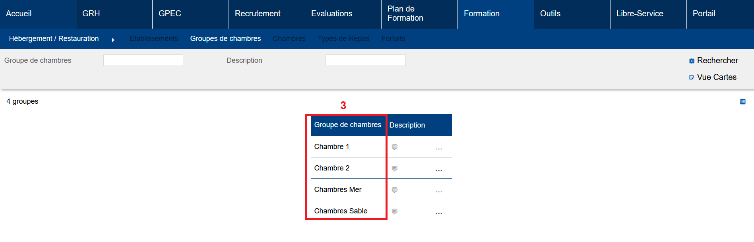Click the comment icon for Chambres Sable
This screenshot has height=242, width=754.
pyautogui.click(x=394, y=211)
